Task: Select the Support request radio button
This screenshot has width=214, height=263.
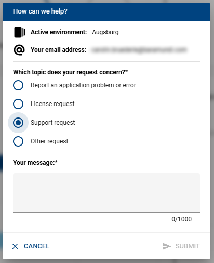Action: click(18, 123)
